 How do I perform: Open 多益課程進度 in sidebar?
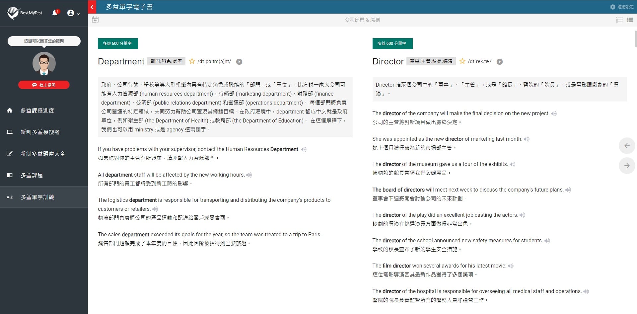tap(44, 111)
